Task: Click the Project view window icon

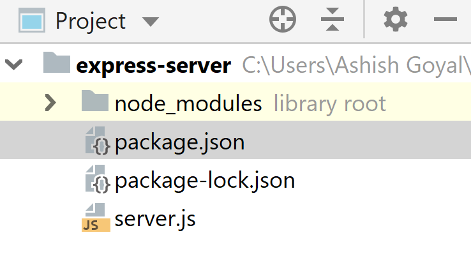Action: [x=32, y=20]
